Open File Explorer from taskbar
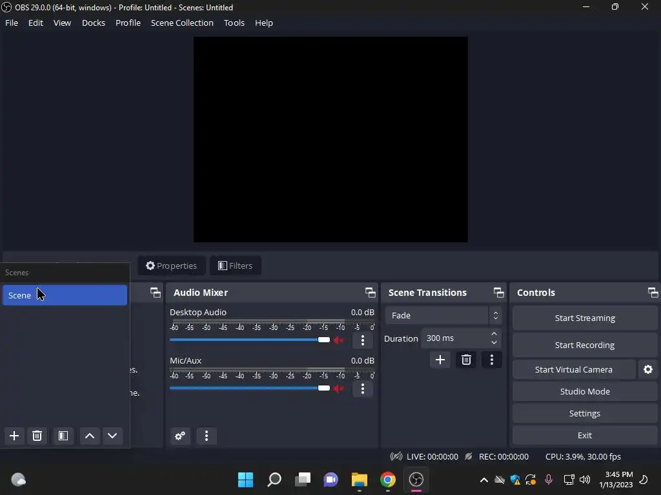This screenshot has width=661, height=495. click(x=360, y=480)
